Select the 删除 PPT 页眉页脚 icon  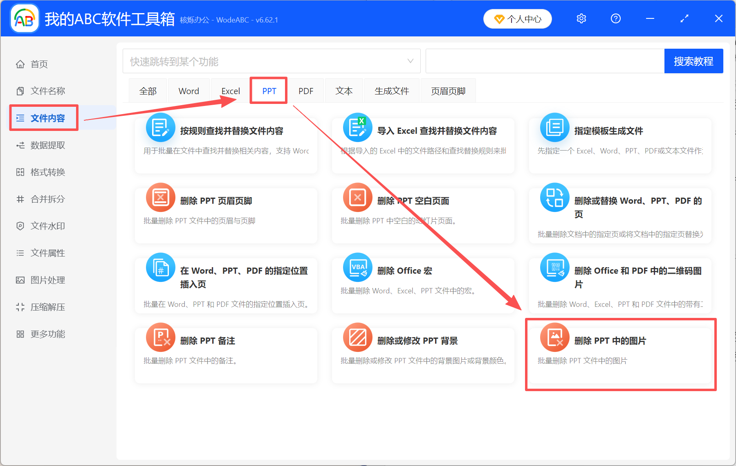160,197
